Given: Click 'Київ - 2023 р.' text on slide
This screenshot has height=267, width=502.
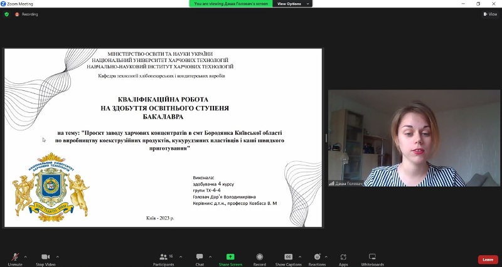Looking at the screenshot, I should pyautogui.click(x=160, y=218).
